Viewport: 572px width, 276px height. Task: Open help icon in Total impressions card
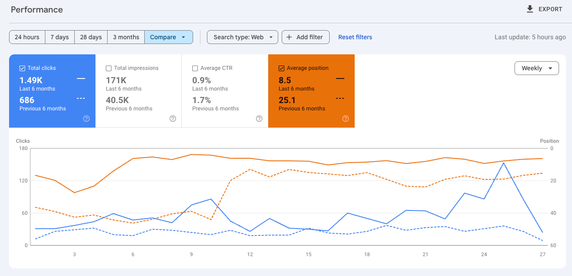point(173,119)
